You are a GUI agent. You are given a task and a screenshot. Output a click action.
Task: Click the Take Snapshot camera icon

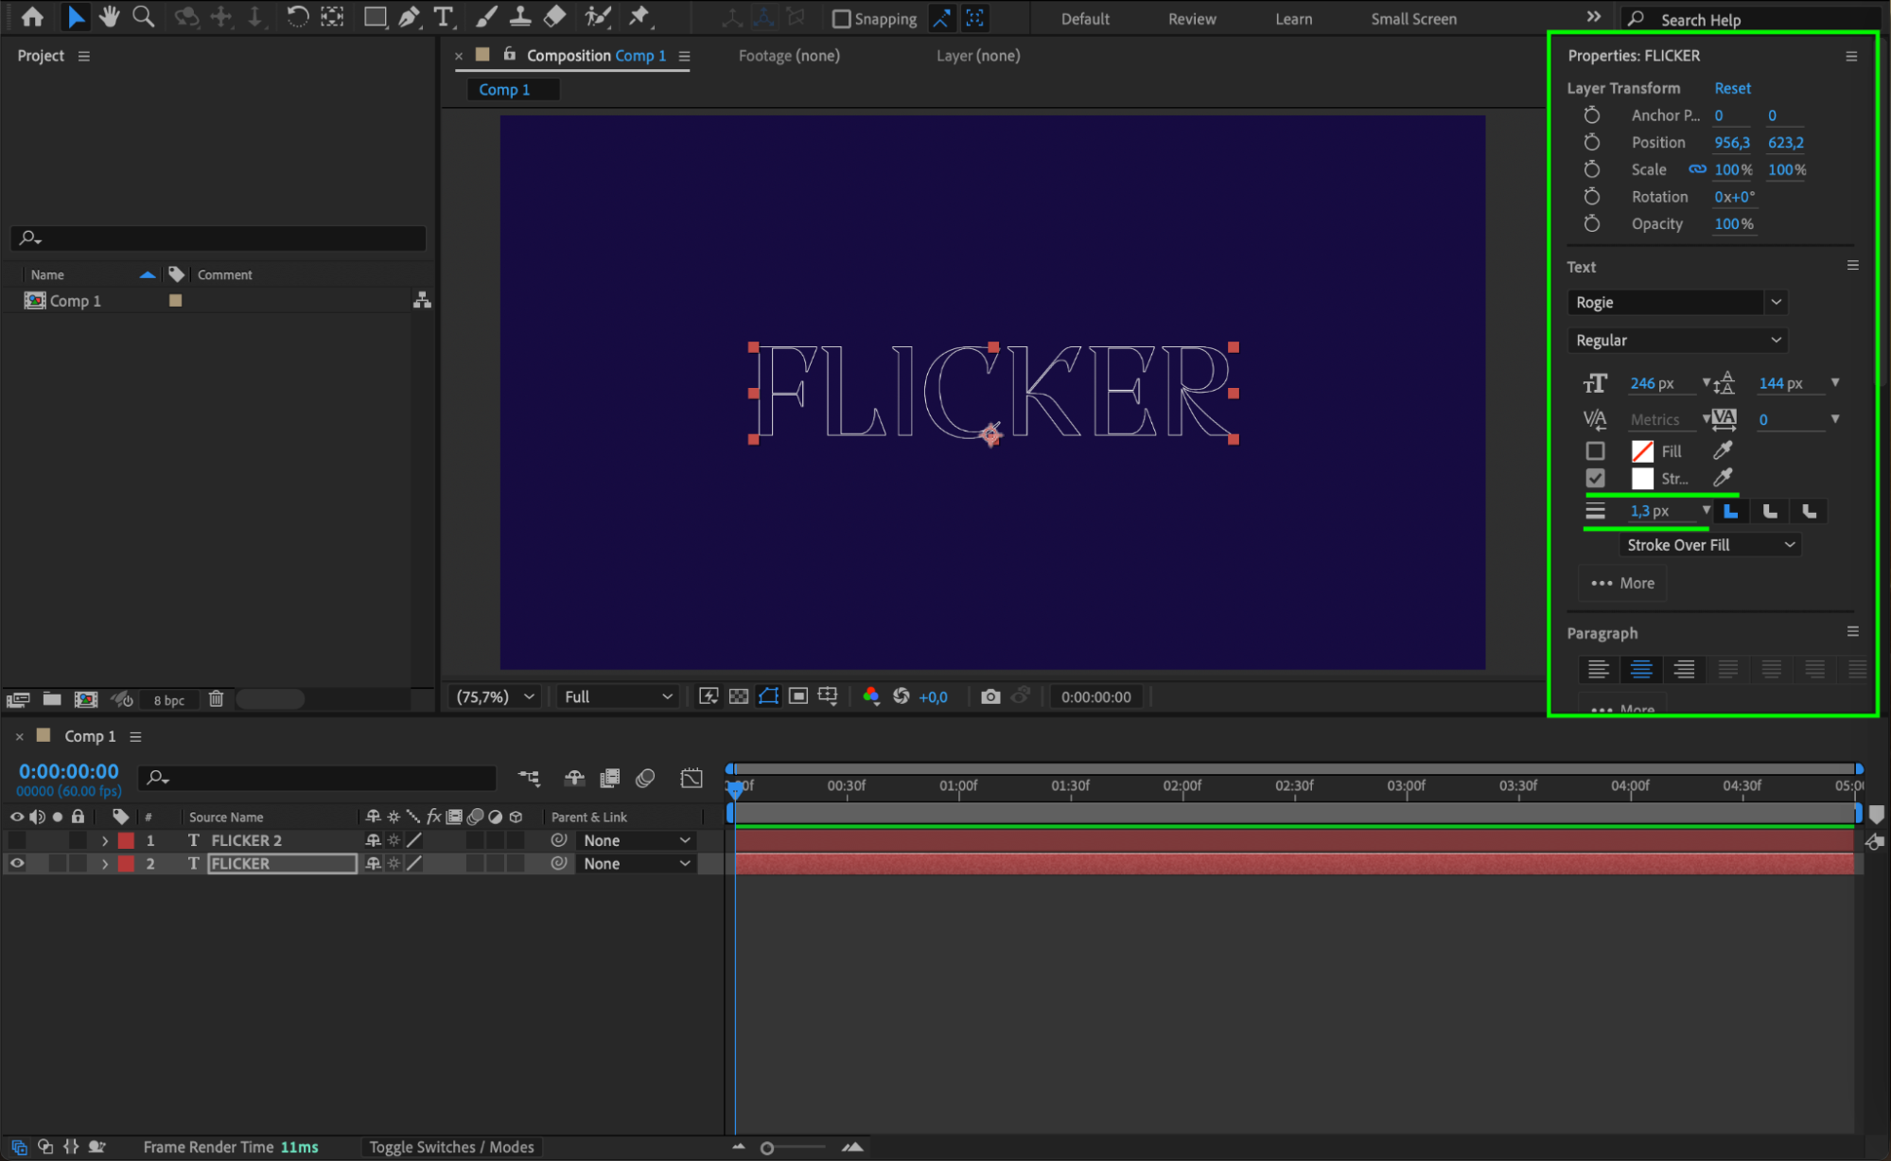[x=989, y=696]
